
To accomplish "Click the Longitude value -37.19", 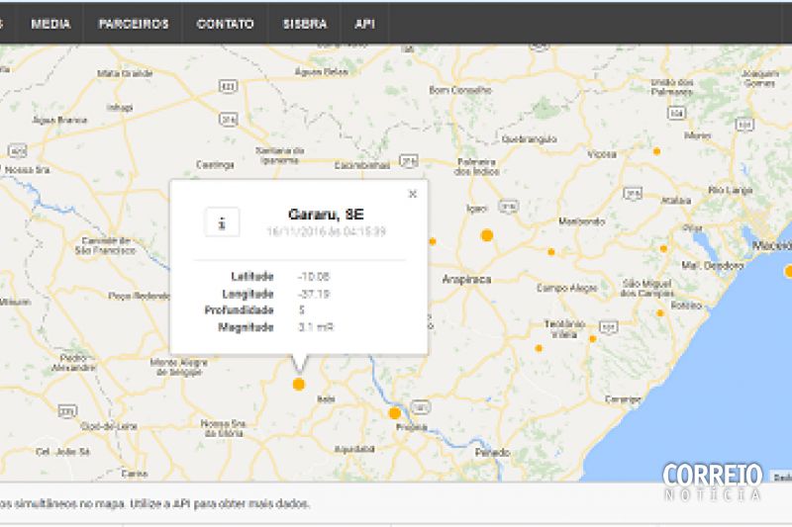I will click(313, 294).
